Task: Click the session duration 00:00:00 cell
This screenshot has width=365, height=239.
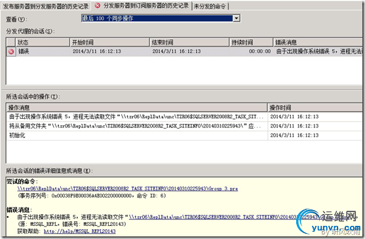Action: click(259, 51)
